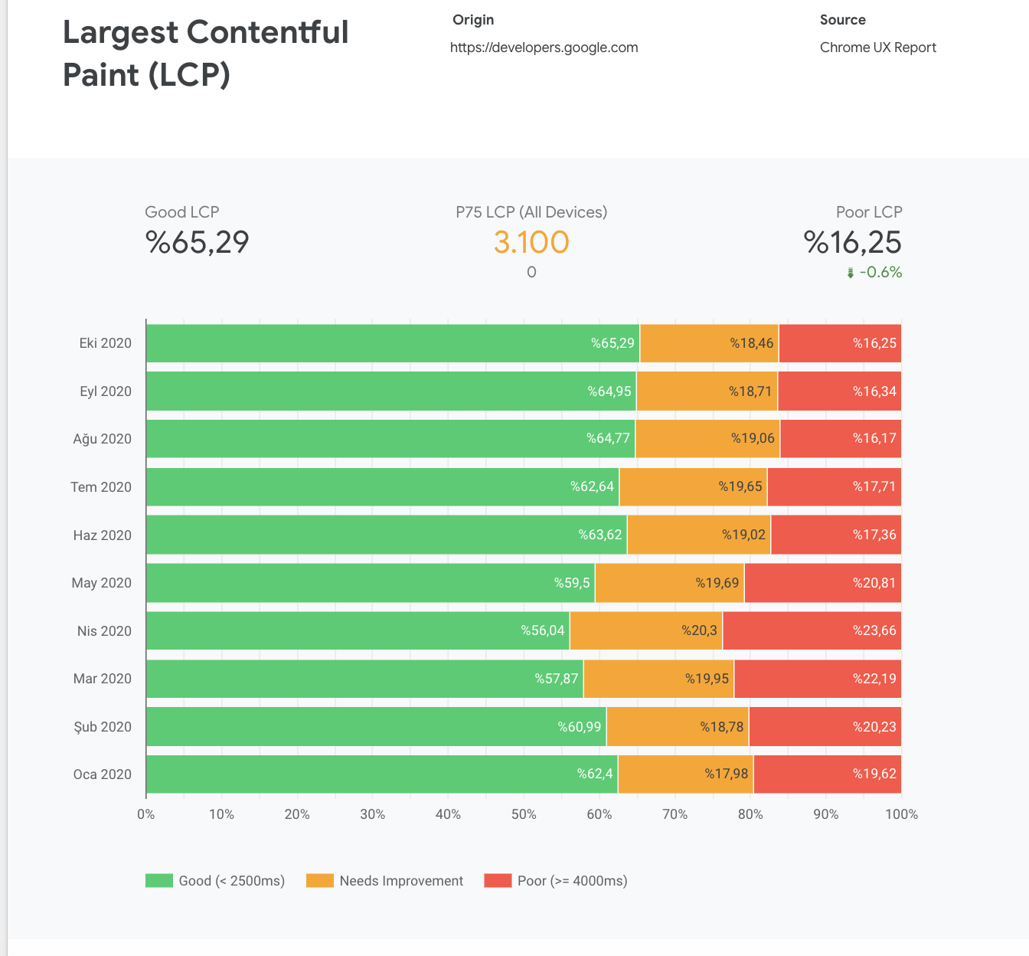The width and height of the screenshot is (1029, 956).
Task: Click the 'Tem 2020' axis label
Action: coord(101,487)
